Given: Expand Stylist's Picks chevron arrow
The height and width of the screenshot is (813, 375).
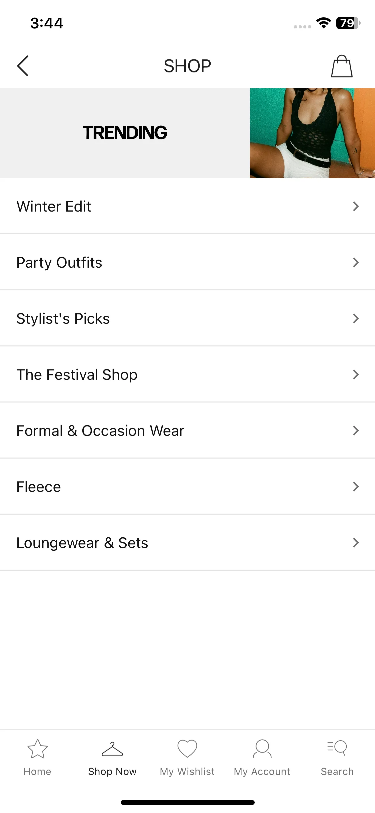Looking at the screenshot, I should click(356, 318).
